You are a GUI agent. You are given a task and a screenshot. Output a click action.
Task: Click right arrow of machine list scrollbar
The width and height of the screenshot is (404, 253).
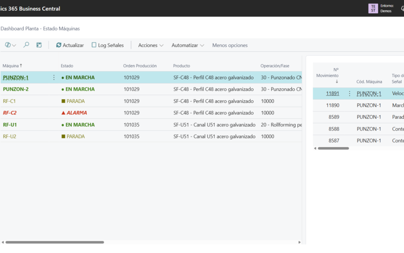(x=299, y=242)
